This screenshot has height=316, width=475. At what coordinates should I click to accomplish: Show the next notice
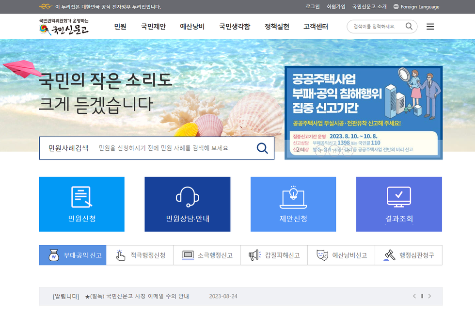[429, 296]
